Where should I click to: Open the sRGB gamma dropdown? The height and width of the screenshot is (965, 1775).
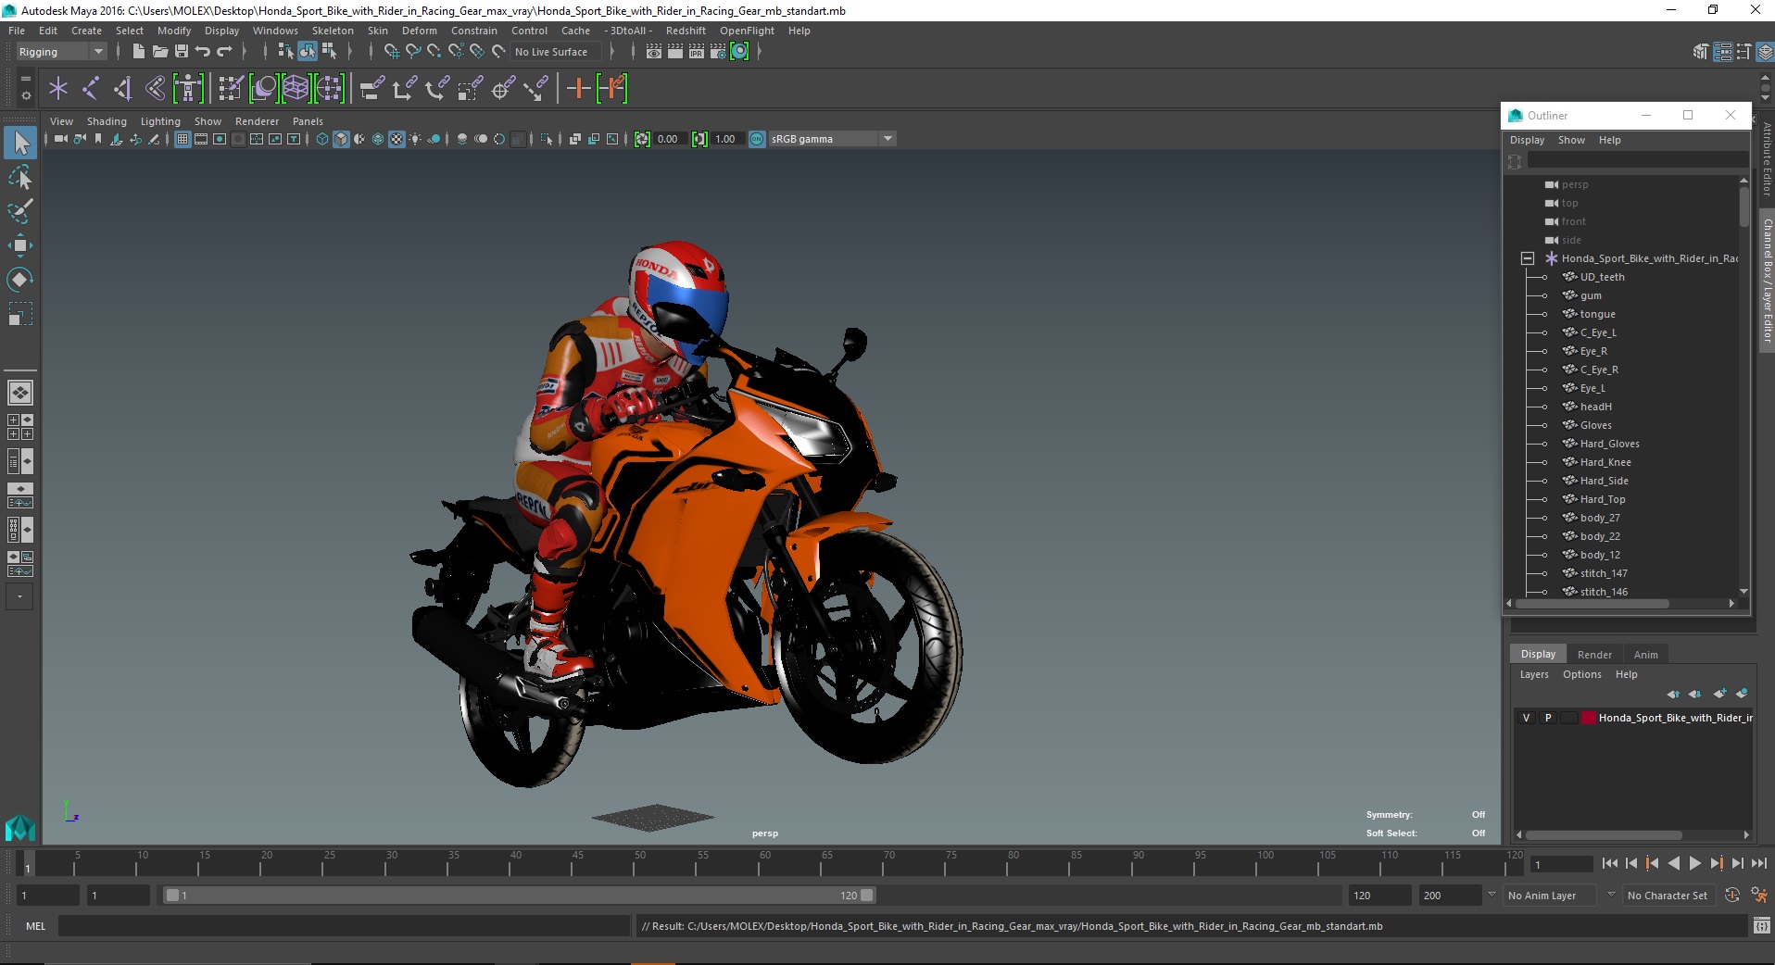pos(887,139)
